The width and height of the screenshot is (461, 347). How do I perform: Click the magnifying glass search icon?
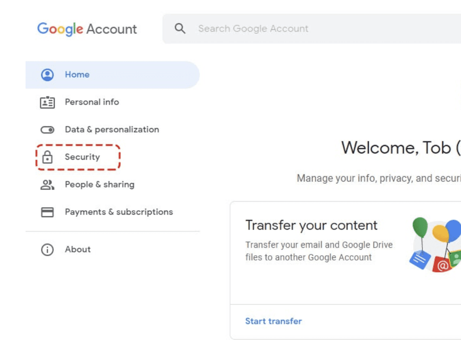[x=180, y=29]
